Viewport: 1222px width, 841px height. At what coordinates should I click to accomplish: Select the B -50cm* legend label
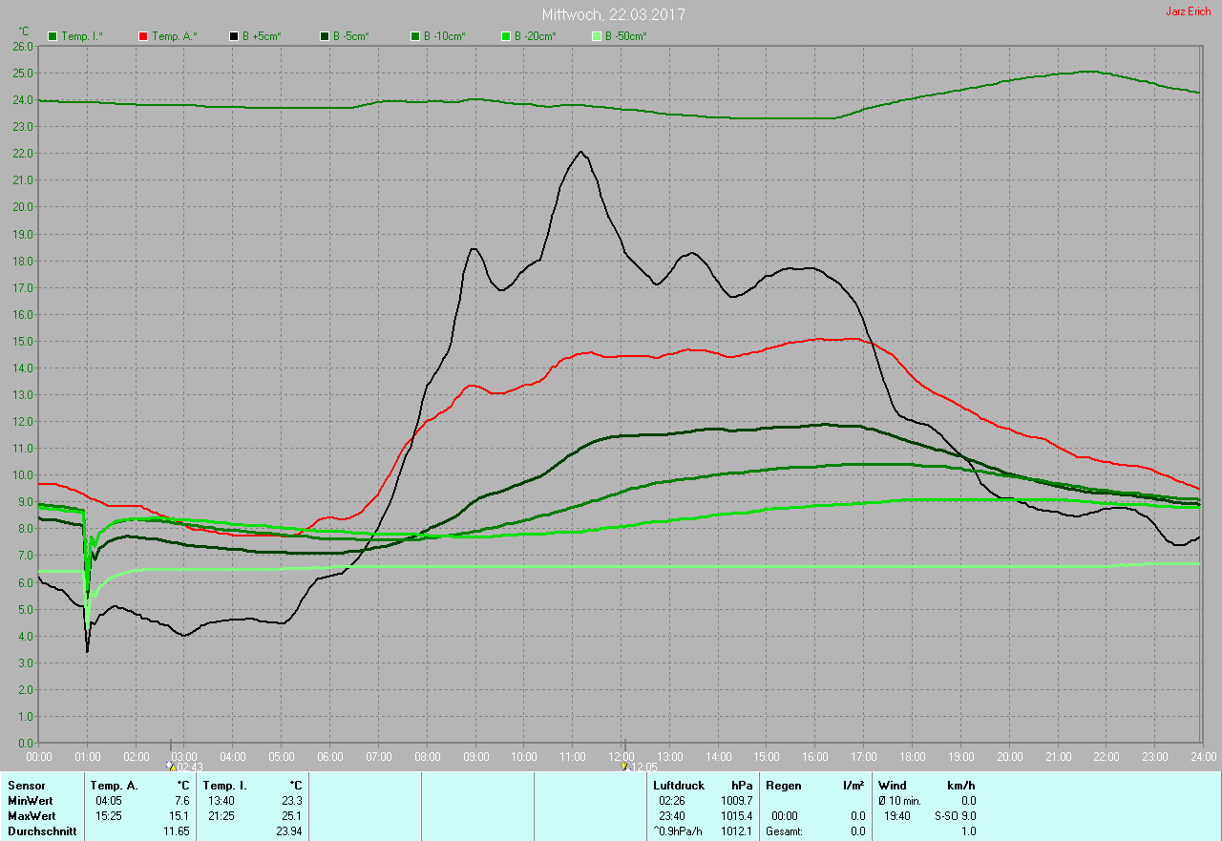(x=626, y=36)
